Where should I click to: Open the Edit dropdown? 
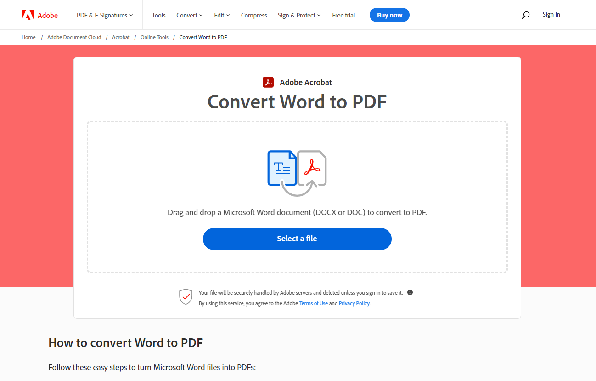click(222, 15)
